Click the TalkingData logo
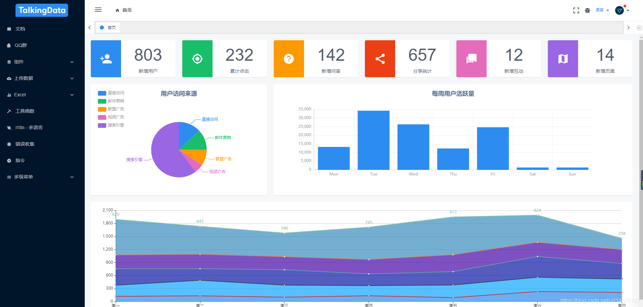 tap(42, 10)
